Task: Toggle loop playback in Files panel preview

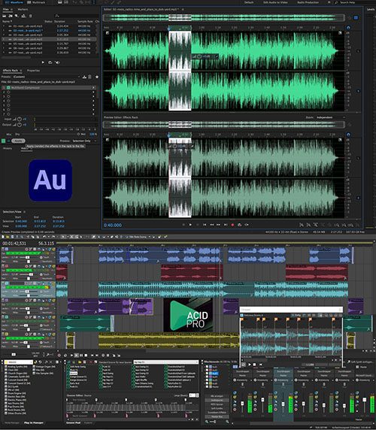Action: [x=50, y=62]
